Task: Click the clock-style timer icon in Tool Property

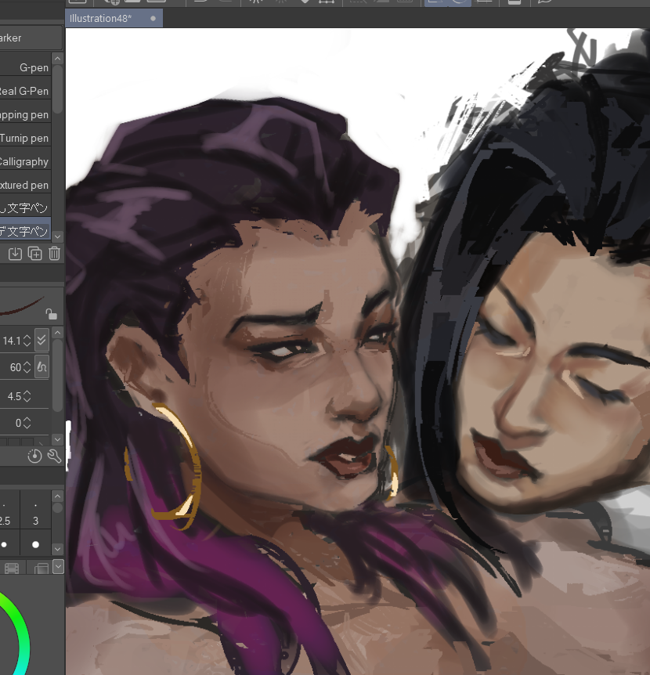Action: coord(34,455)
